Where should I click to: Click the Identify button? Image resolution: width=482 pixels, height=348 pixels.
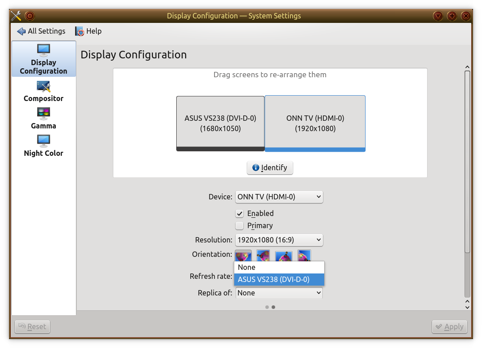click(270, 167)
